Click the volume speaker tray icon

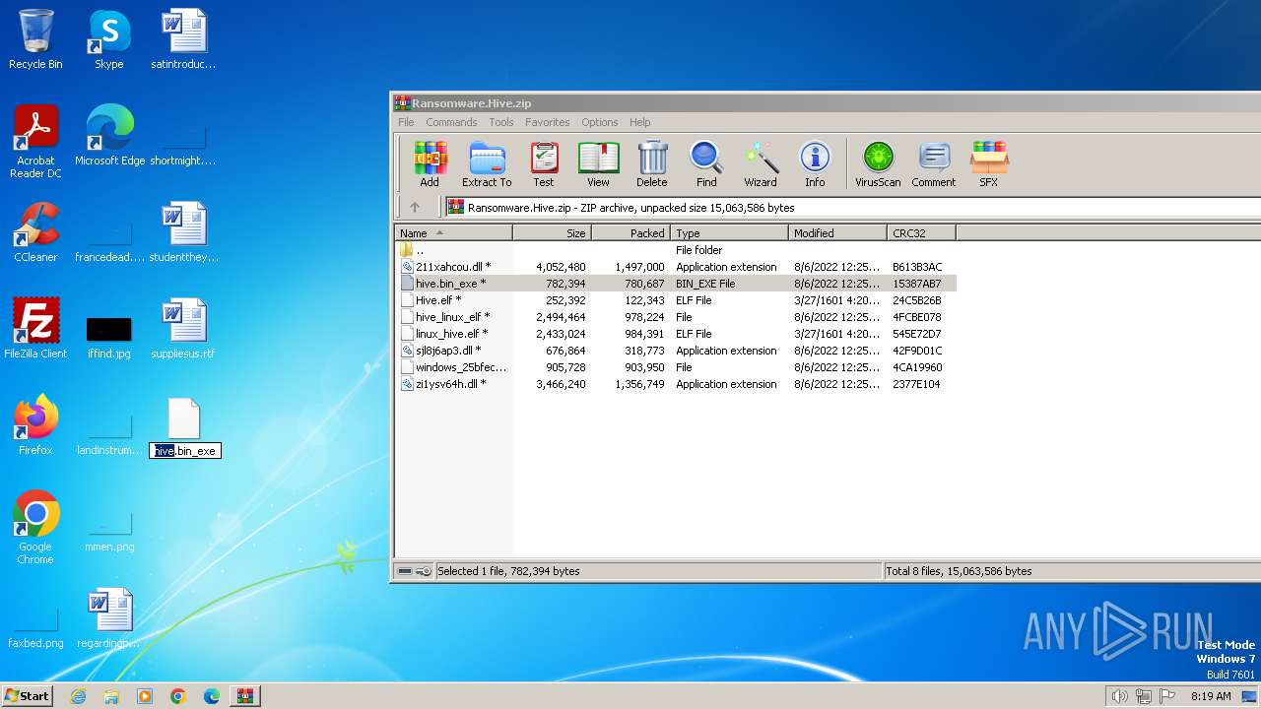(x=1119, y=696)
